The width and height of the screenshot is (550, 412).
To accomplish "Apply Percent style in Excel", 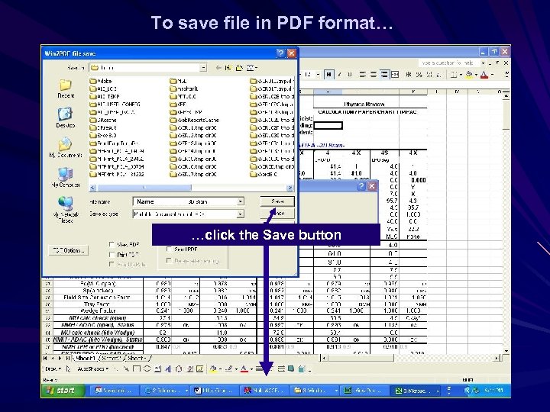I will click(x=419, y=74).
